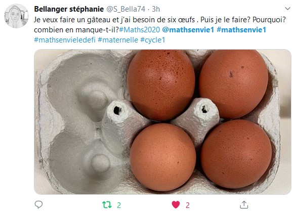This screenshot has width=296, height=213.
Task: Open the 3h timestamp link
Action: pyautogui.click(x=156, y=9)
